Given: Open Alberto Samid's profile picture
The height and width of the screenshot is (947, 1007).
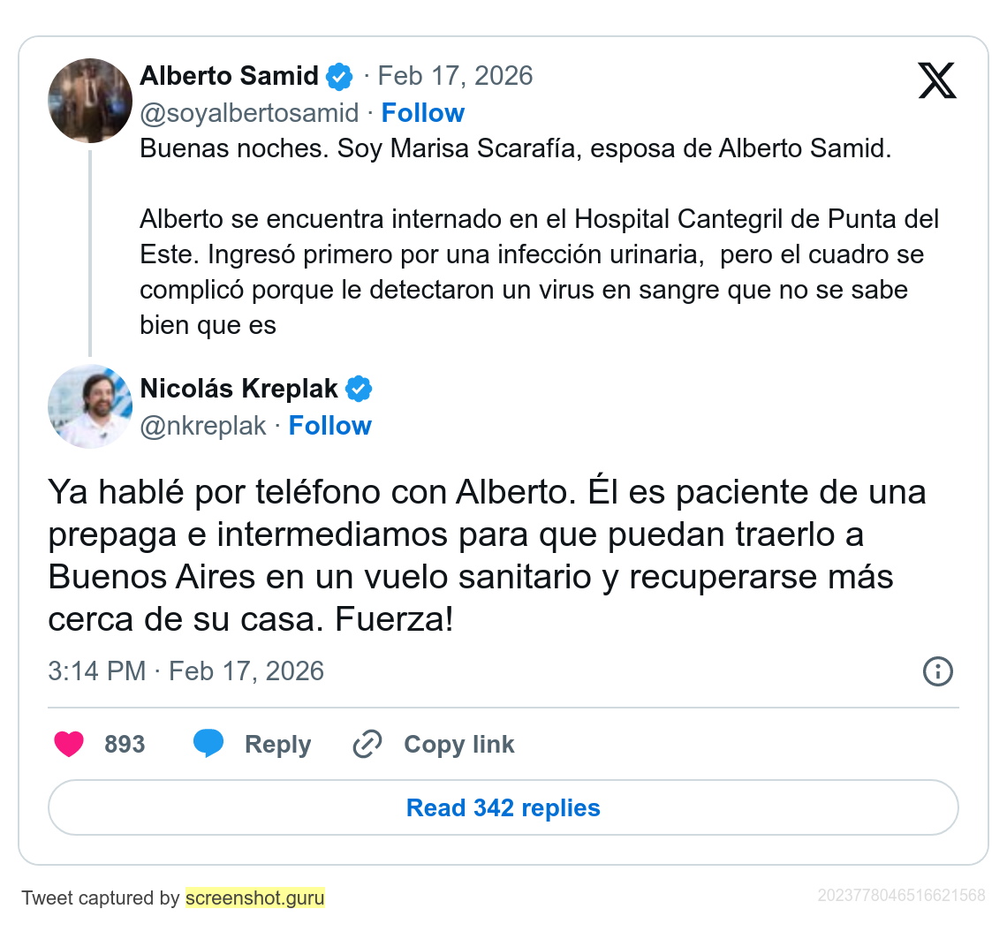Looking at the screenshot, I should point(90,100).
